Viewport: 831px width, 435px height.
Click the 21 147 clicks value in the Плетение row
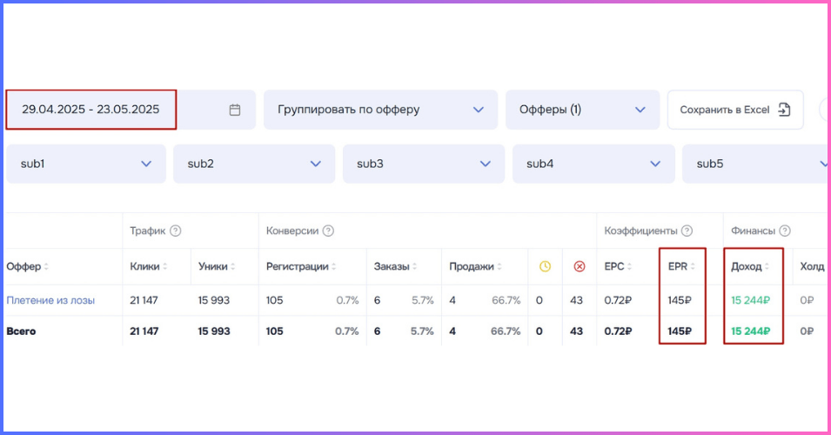click(144, 300)
